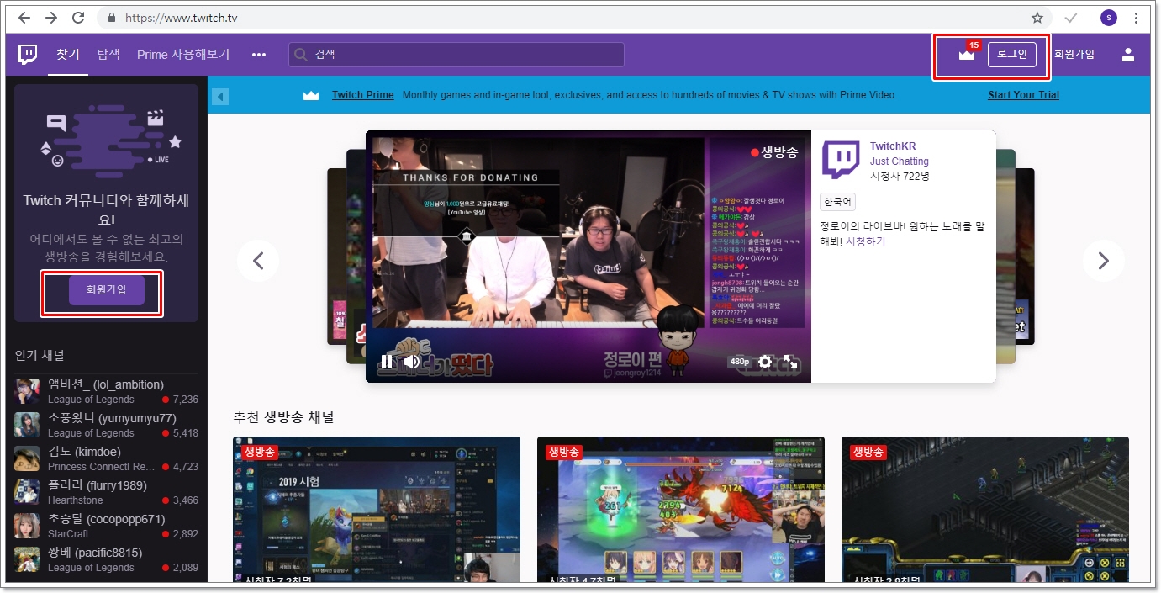The width and height of the screenshot is (1161, 593).
Task: Pause the featured stream video
Action: point(385,362)
